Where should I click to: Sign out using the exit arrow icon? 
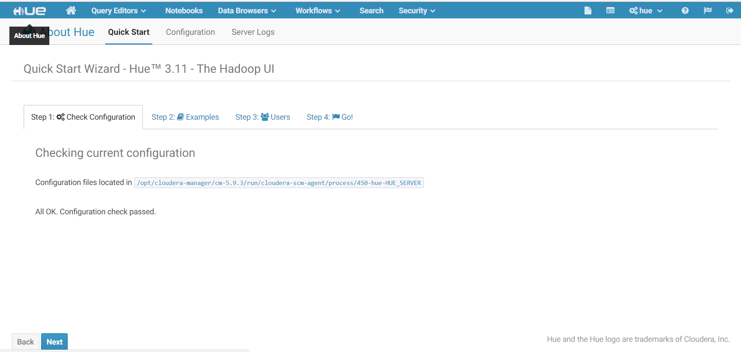point(730,11)
